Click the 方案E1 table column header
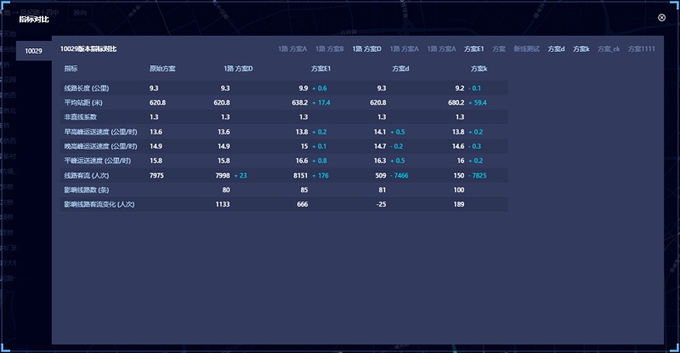 click(321, 69)
